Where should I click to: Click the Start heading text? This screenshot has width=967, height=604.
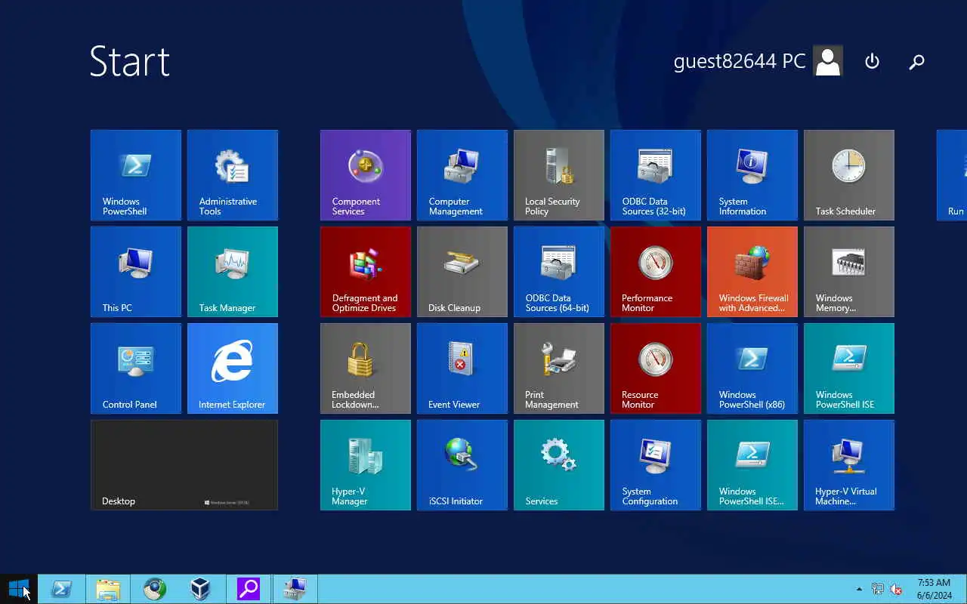tap(129, 60)
